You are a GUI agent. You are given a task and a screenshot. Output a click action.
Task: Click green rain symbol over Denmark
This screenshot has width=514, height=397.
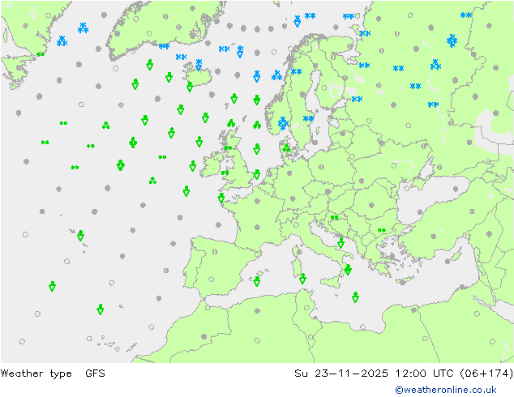coord(286,148)
